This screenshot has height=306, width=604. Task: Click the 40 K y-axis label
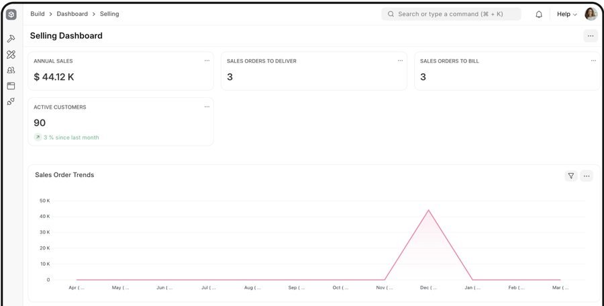(x=45, y=217)
